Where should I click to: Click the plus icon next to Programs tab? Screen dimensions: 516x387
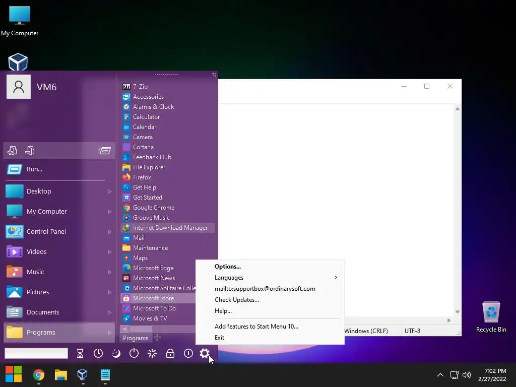coord(157,338)
